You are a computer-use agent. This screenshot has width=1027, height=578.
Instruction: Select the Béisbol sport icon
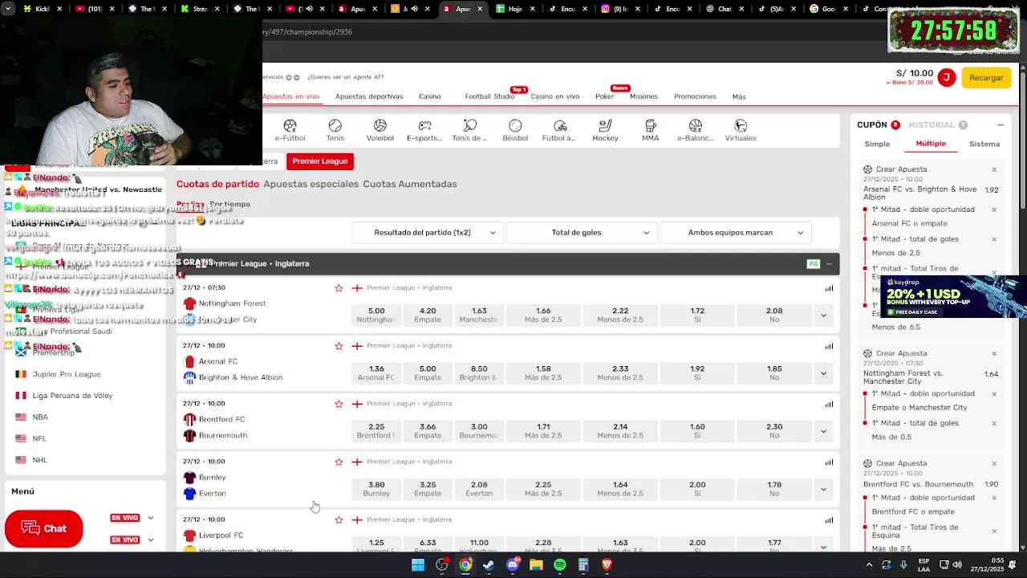pos(515,130)
